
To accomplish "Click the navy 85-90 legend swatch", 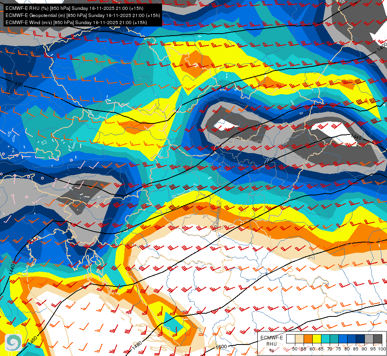I will coord(361,339).
